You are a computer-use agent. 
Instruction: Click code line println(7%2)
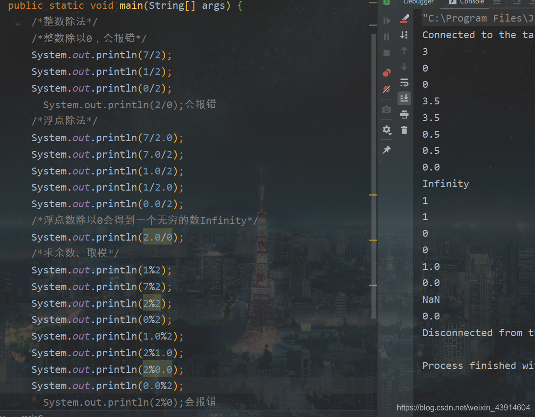tap(101, 287)
